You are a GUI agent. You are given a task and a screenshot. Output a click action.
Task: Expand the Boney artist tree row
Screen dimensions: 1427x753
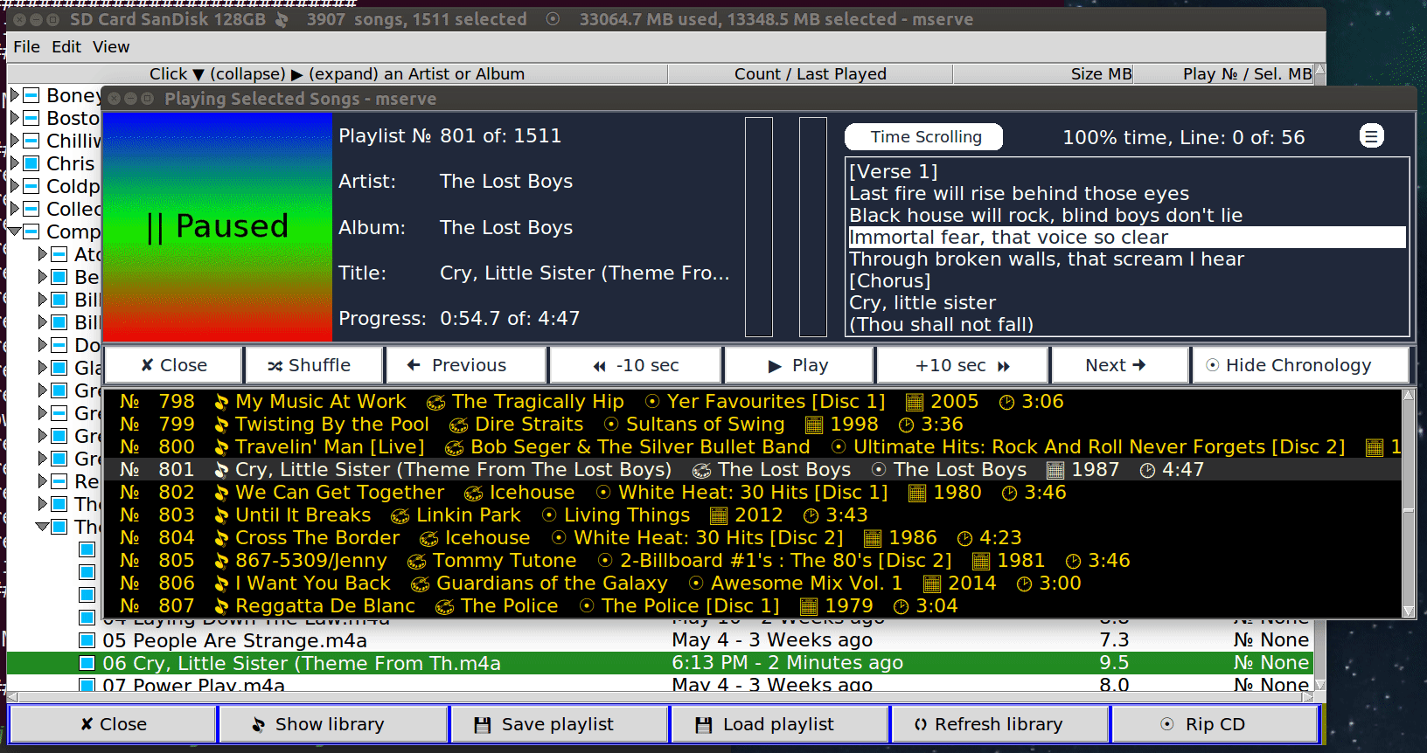(x=14, y=94)
